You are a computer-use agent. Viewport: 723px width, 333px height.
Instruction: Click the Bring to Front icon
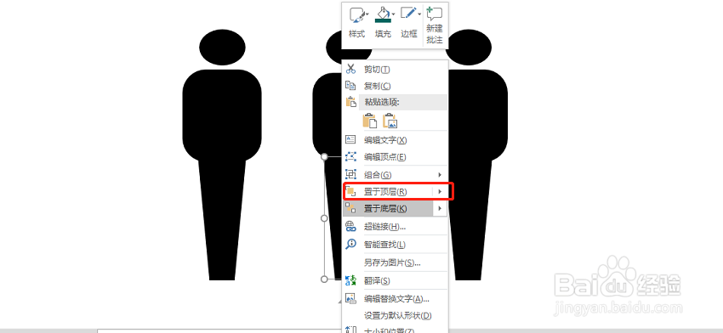[x=351, y=191]
